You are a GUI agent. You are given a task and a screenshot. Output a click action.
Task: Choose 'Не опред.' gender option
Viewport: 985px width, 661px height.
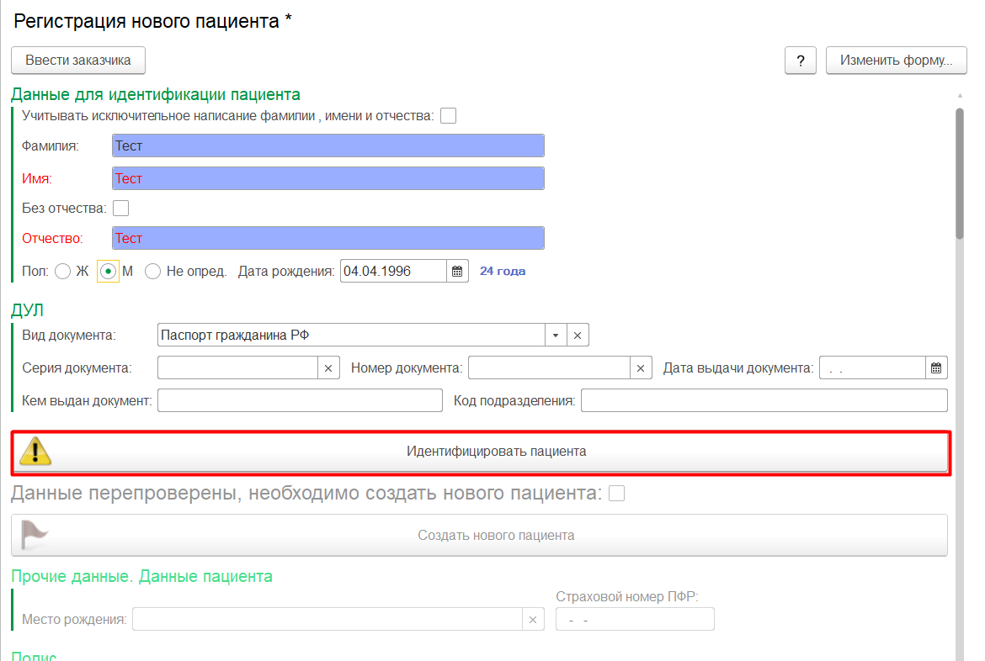point(153,272)
